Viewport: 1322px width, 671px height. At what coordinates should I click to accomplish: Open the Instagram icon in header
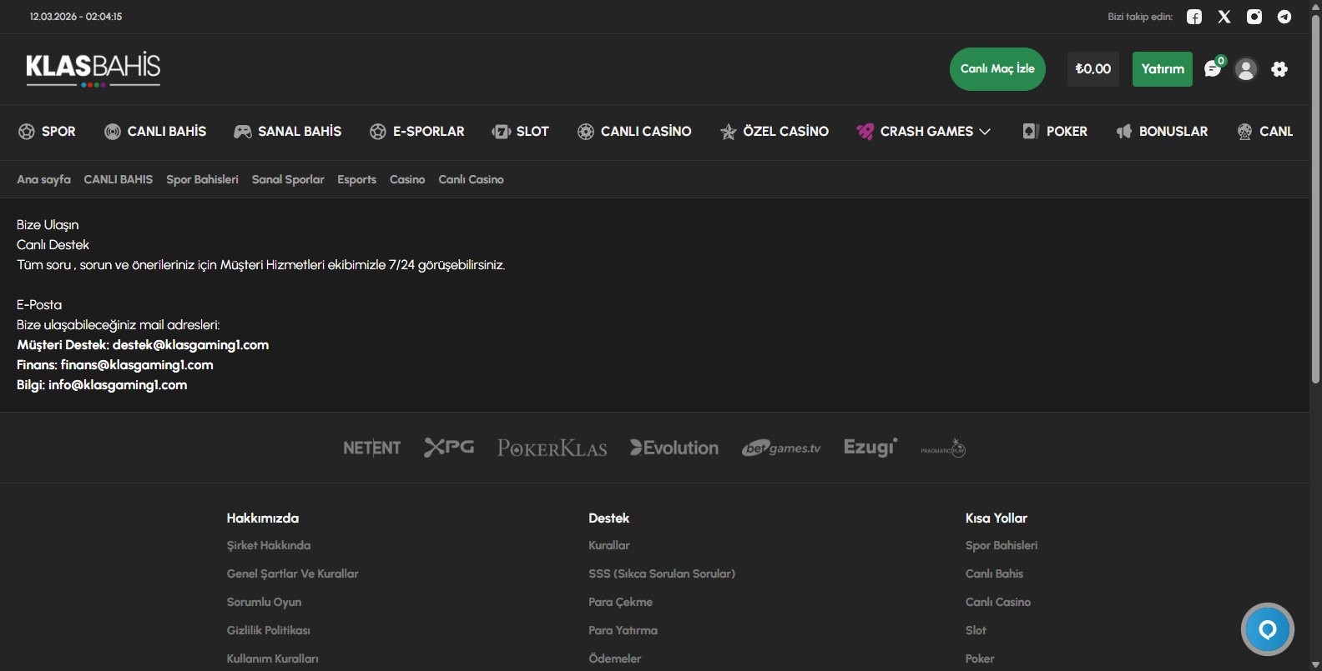point(1254,17)
